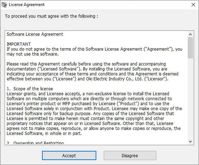Screen dimensions: 199x165
Task: Click the 'To proceed you must agree' label
Action: pos(52,16)
